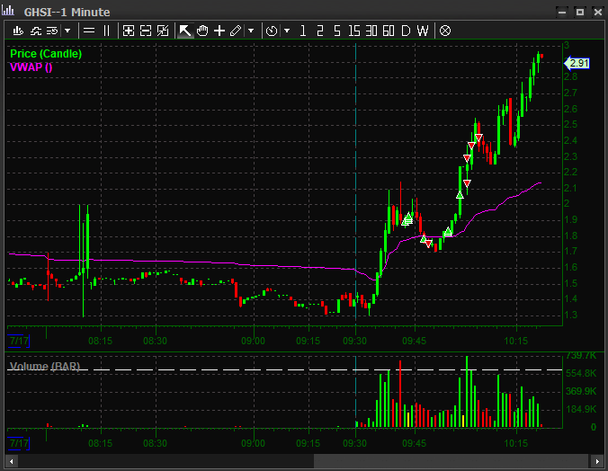Switch to the 1 minute timeframe
The width and height of the screenshot is (608, 471).
(303, 31)
